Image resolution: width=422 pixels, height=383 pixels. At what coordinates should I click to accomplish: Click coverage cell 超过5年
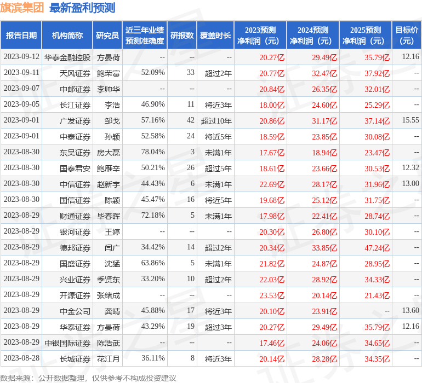(218, 169)
